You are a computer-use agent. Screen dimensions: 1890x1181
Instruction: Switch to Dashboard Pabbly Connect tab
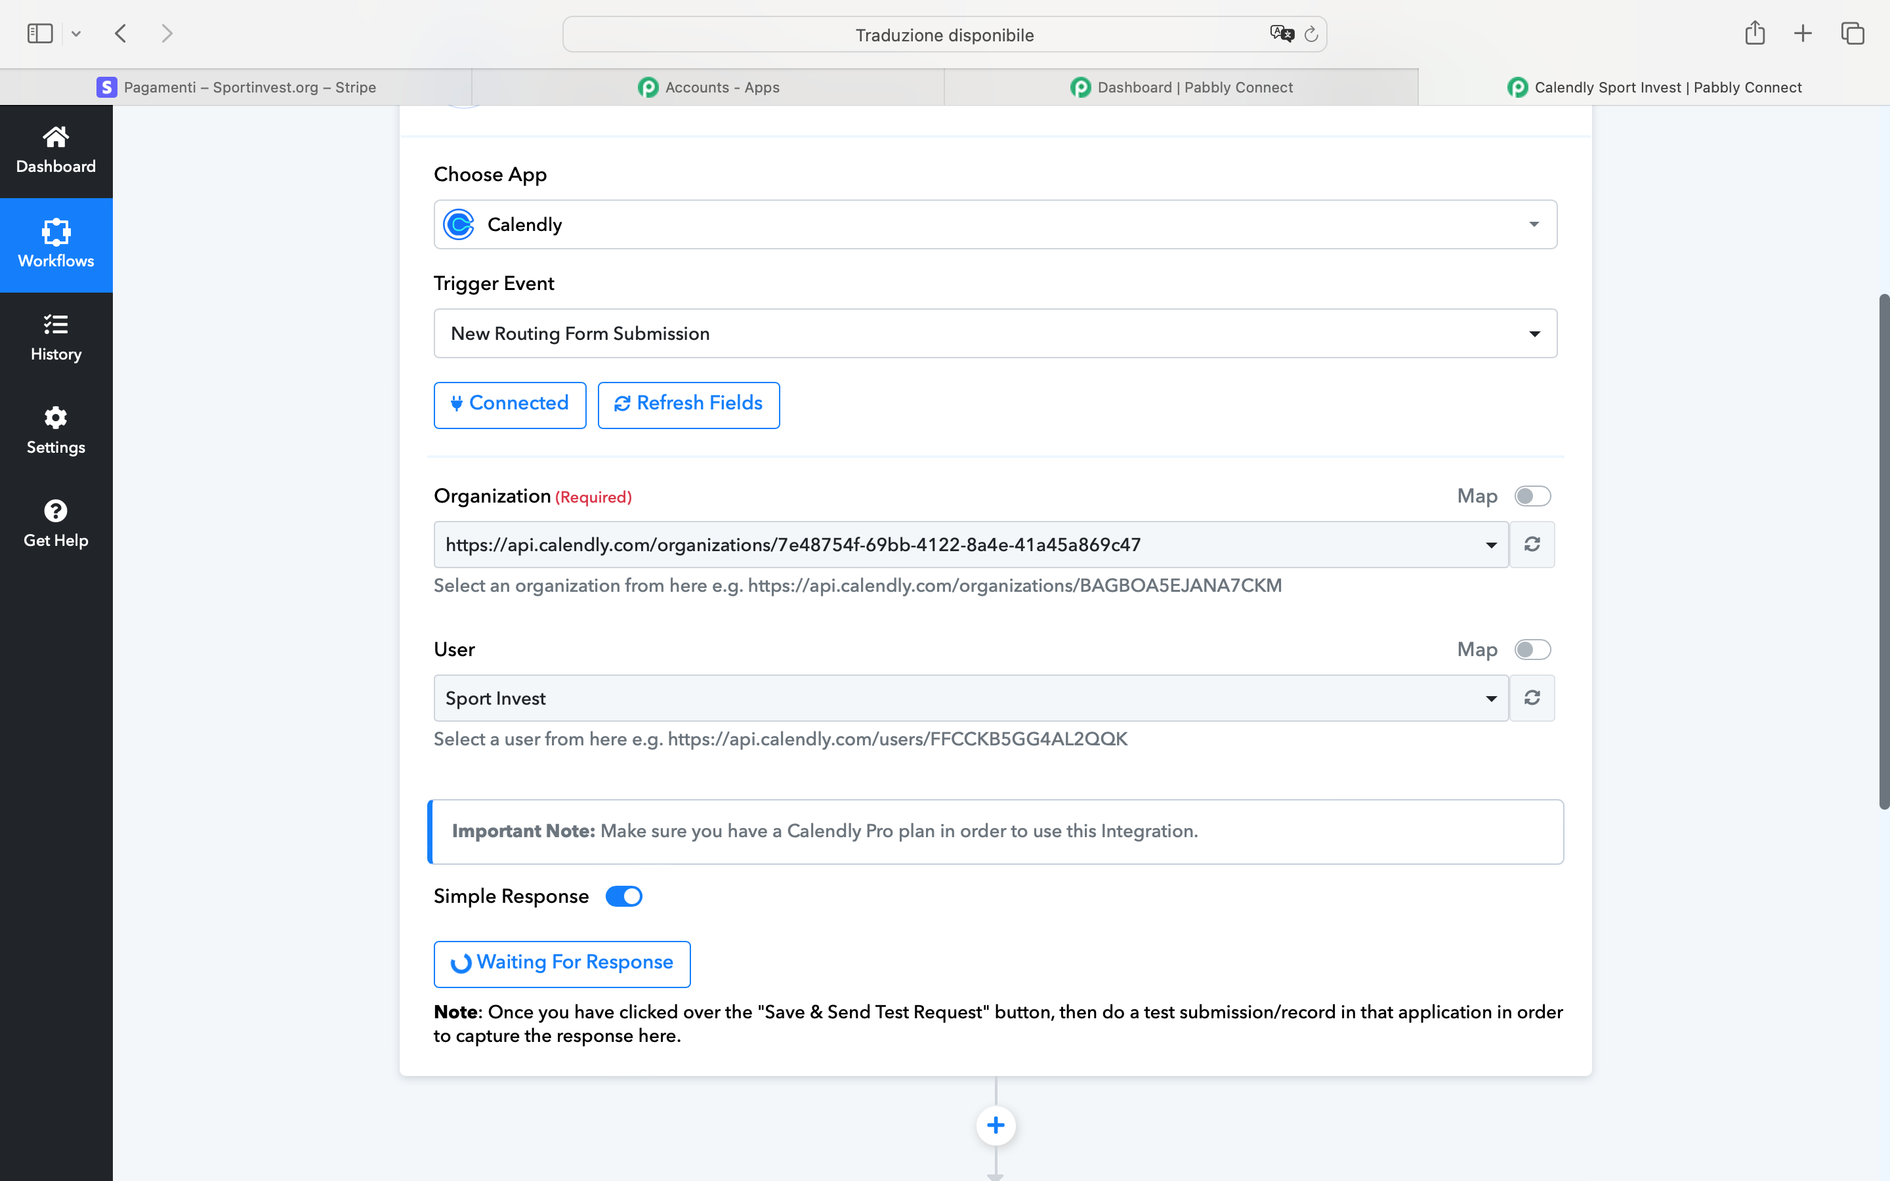tap(1181, 87)
